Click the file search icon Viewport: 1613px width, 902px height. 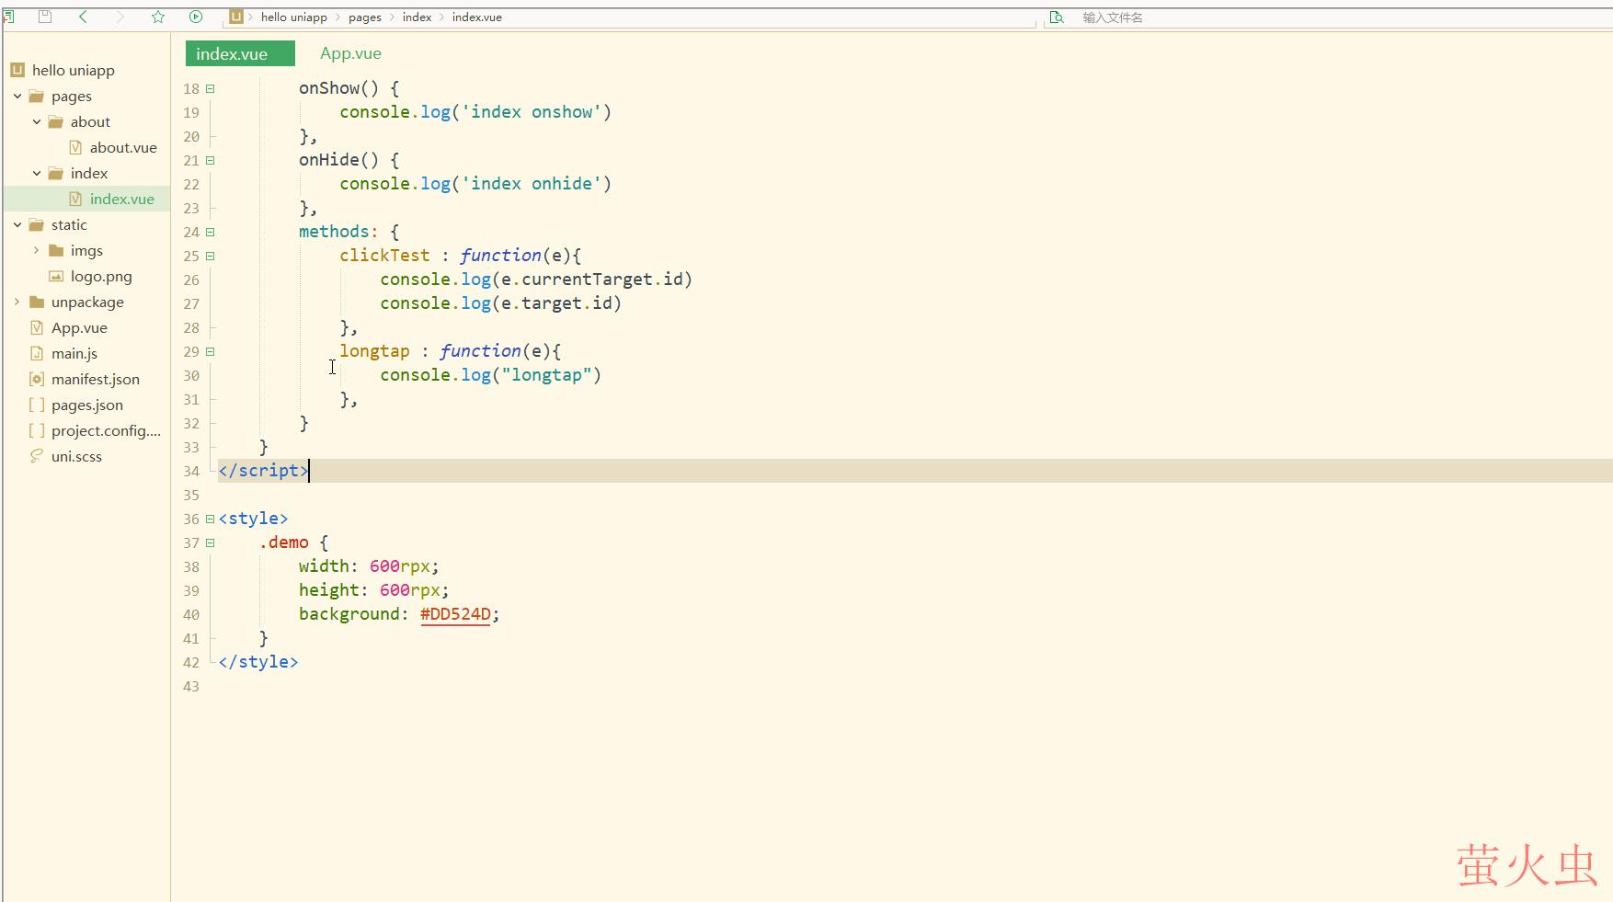[1057, 17]
